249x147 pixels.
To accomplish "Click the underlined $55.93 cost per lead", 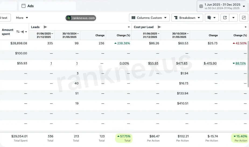I will (153, 63).
